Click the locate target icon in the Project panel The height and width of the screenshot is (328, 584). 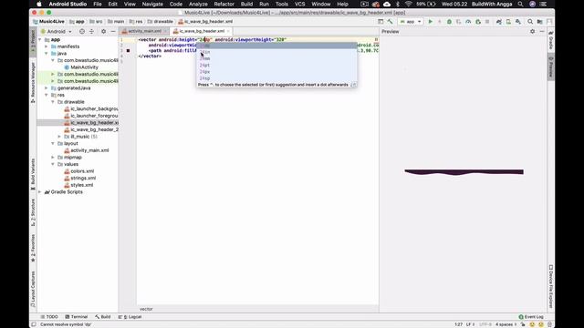82,32
